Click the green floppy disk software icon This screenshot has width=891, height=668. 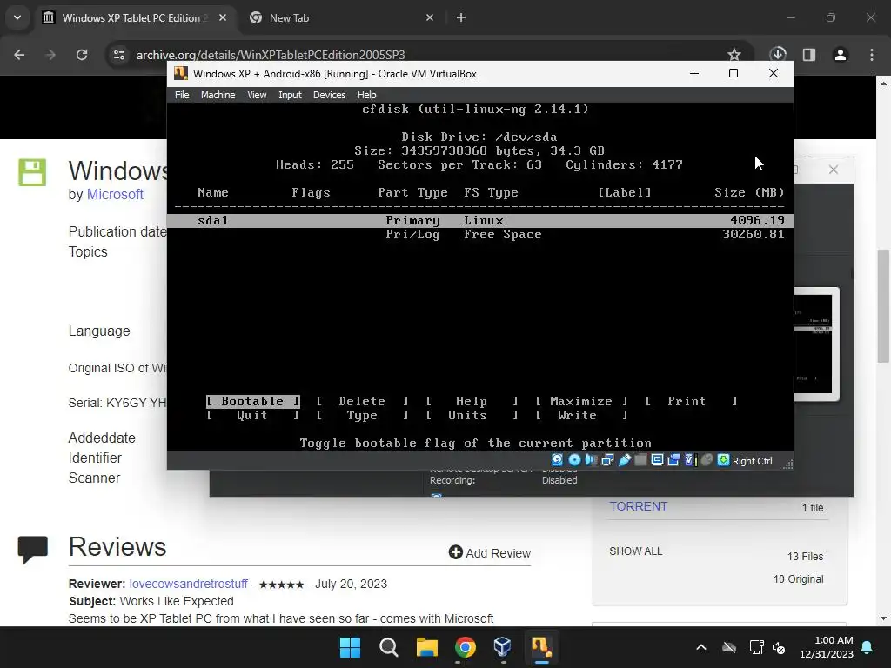[x=32, y=172]
